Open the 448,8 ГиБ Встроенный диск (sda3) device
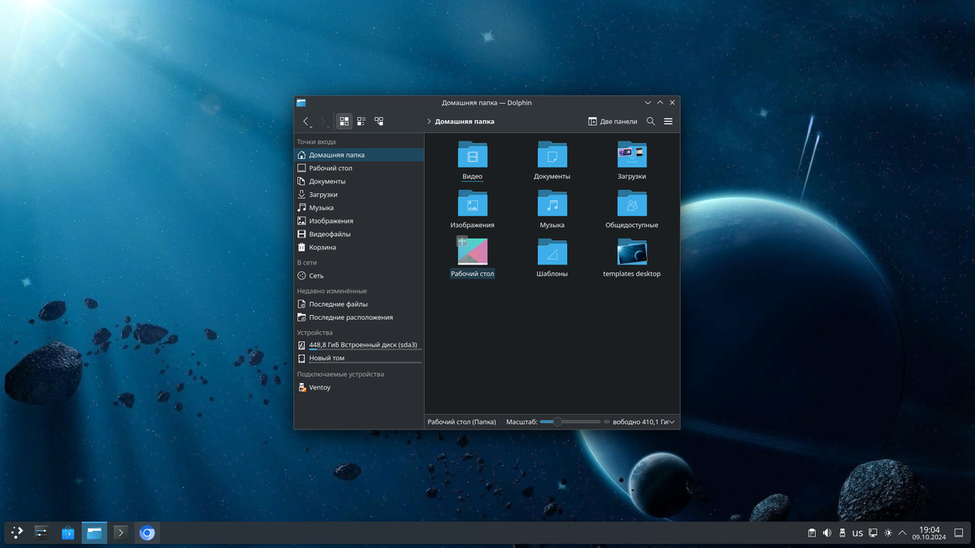 [x=359, y=345]
